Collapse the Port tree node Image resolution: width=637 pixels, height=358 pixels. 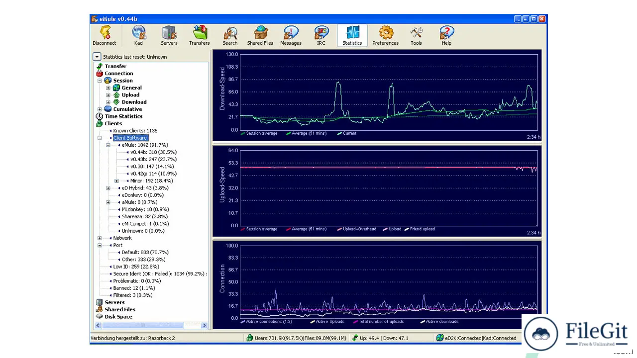click(100, 245)
